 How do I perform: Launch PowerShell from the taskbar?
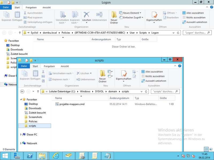click(30, 155)
